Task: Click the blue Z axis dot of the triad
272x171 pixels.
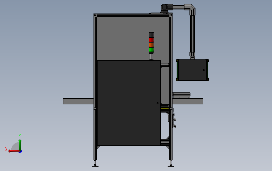Action: pos(20,152)
